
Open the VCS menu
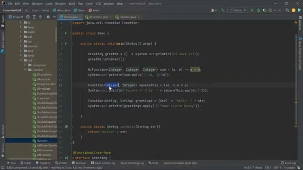point(98,3)
